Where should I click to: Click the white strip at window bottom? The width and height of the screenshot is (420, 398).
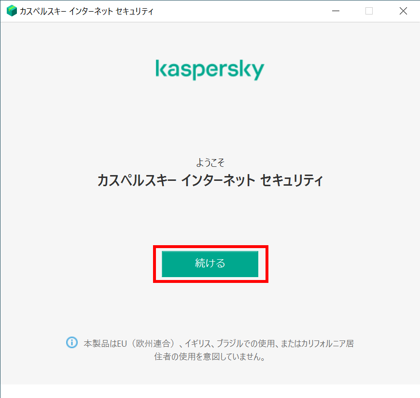pyautogui.click(x=210, y=391)
